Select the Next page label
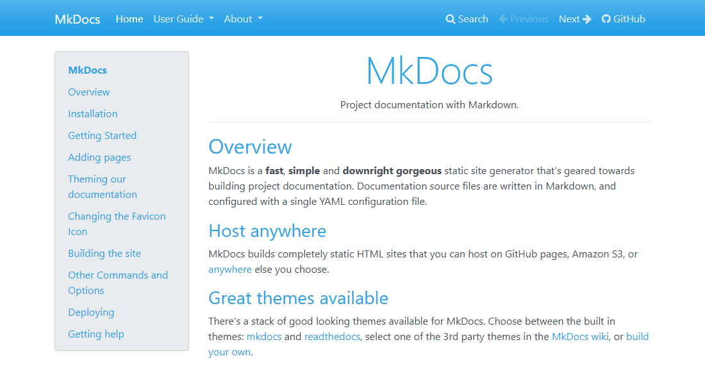 [569, 19]
